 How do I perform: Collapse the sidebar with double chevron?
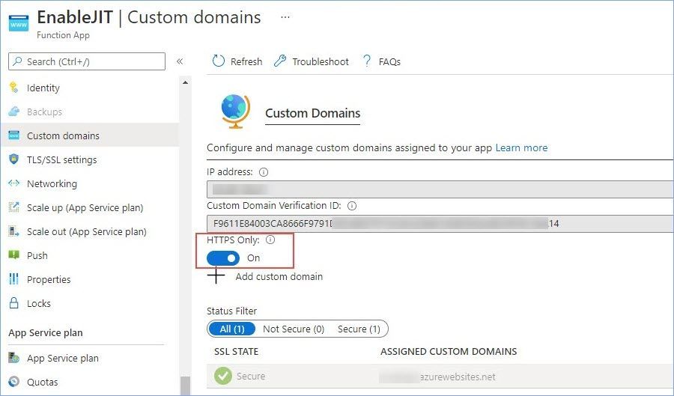(180, 61)
